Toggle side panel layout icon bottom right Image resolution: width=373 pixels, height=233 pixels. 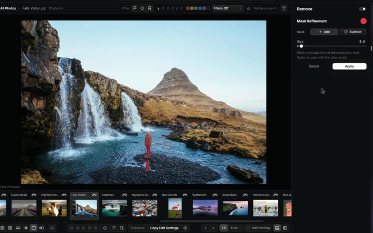tap(285, 228)
